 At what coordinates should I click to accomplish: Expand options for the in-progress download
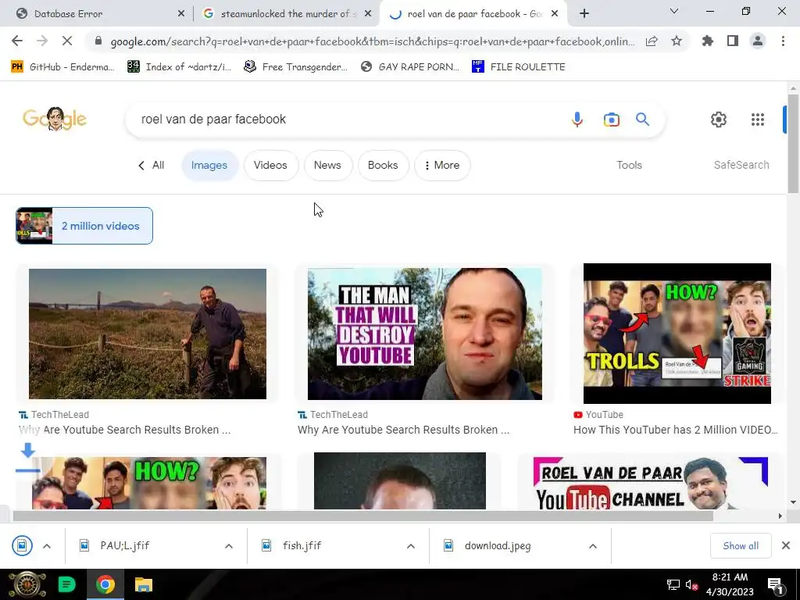click(x=47, y=546)
